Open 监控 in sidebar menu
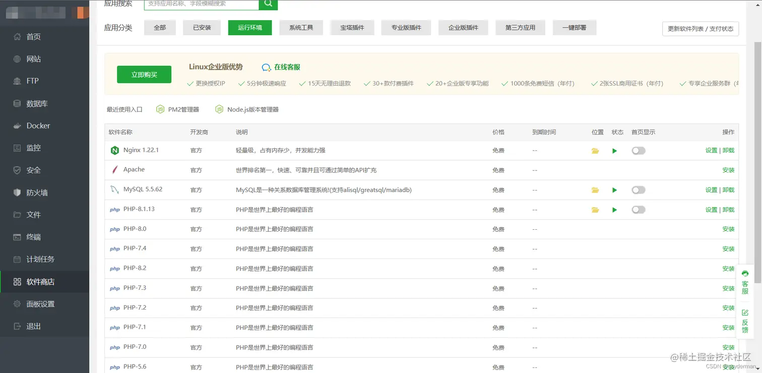Screen dimensions: 762x373 click(44, 148)
